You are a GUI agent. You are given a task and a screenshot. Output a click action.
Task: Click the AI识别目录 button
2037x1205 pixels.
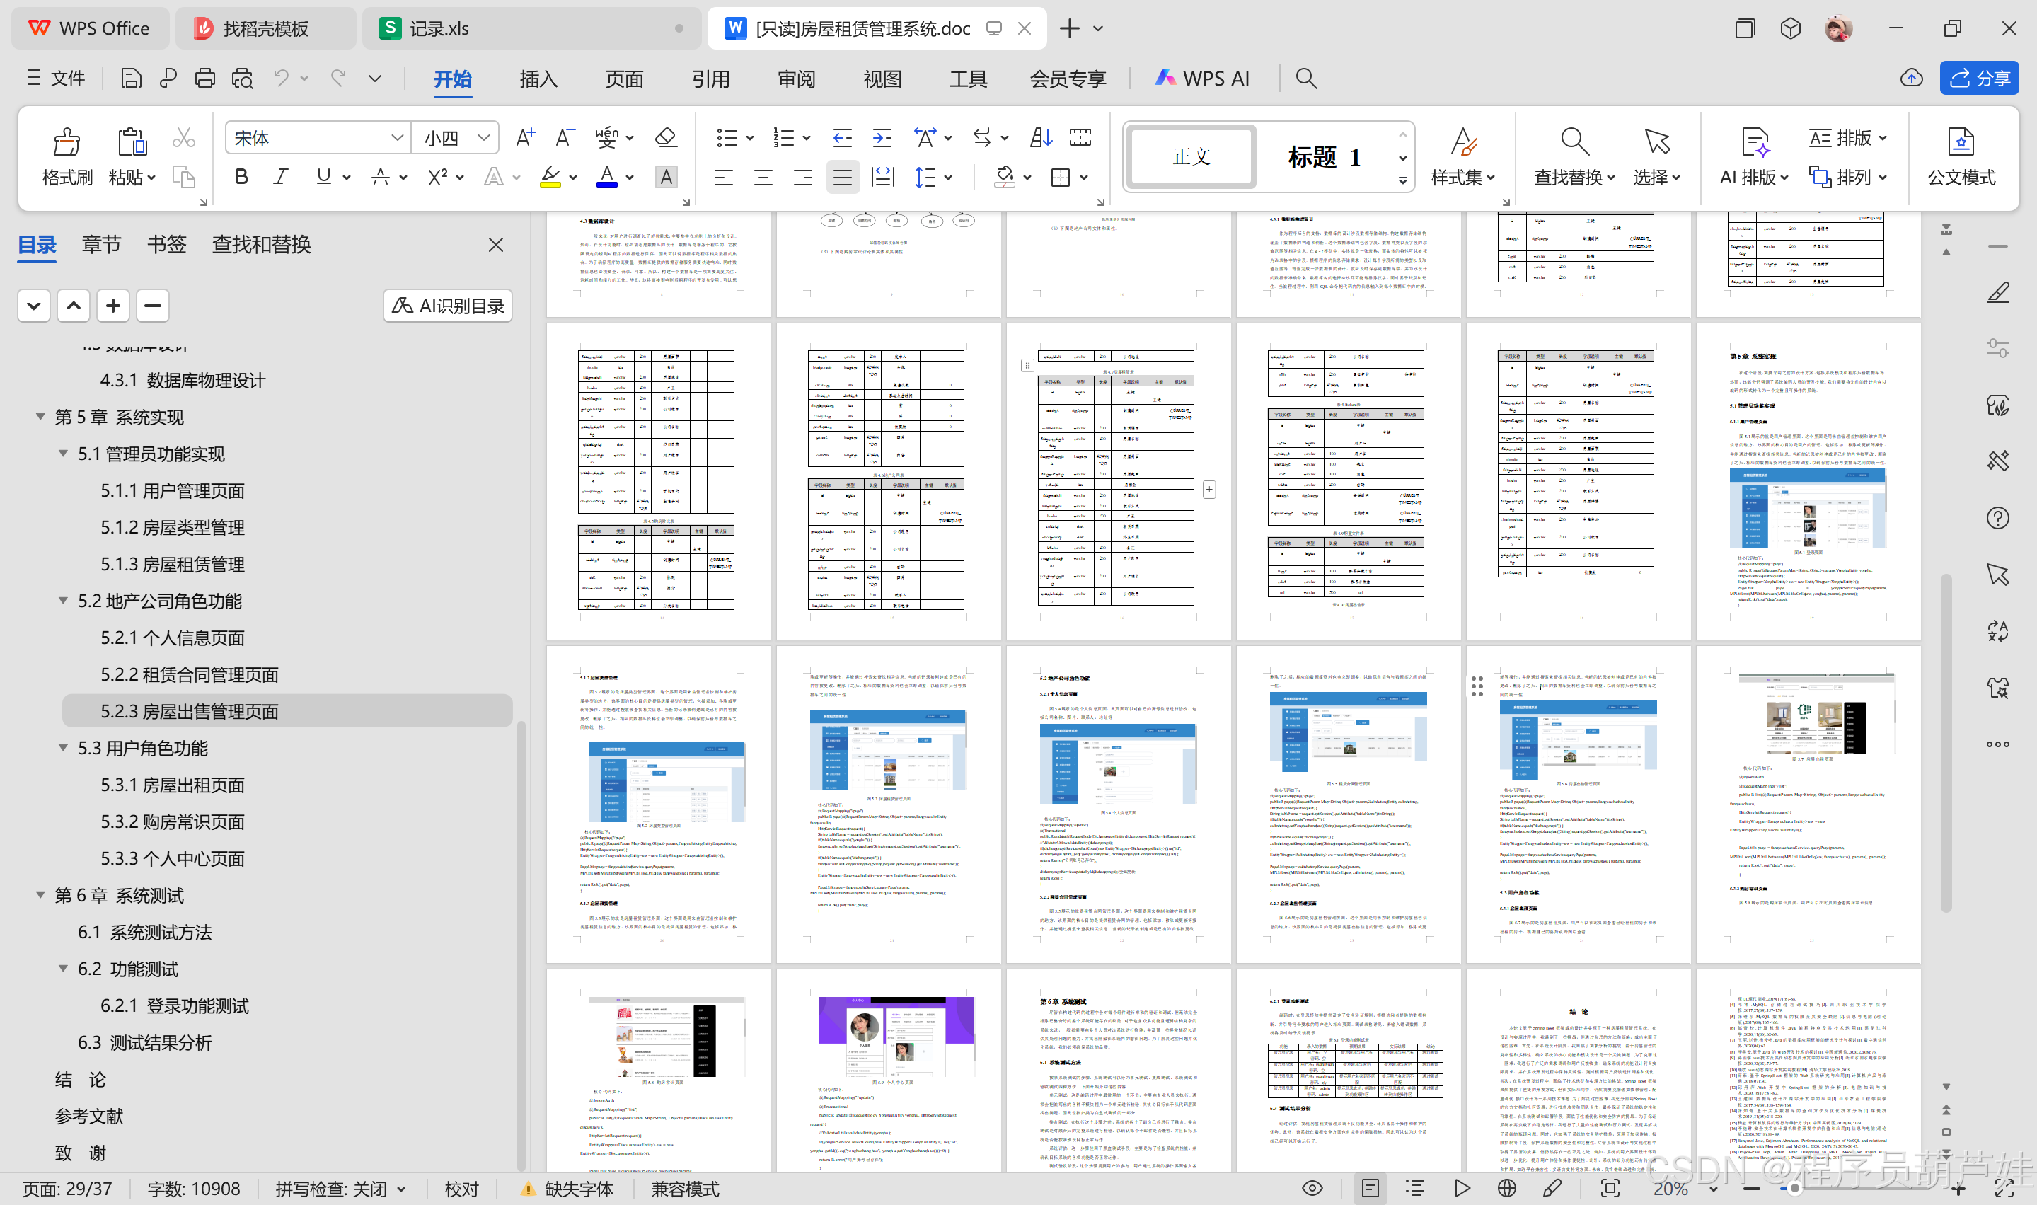click(448, 305)
